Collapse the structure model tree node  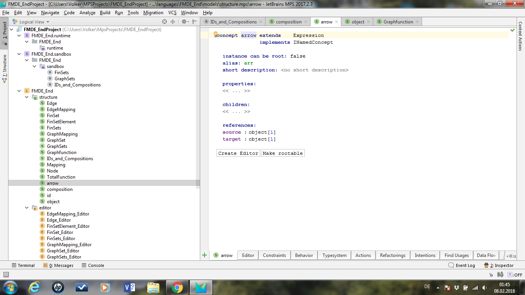click(27, 97)
